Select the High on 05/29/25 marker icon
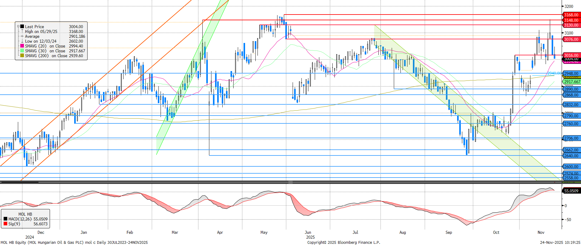 tap(22, 31)
